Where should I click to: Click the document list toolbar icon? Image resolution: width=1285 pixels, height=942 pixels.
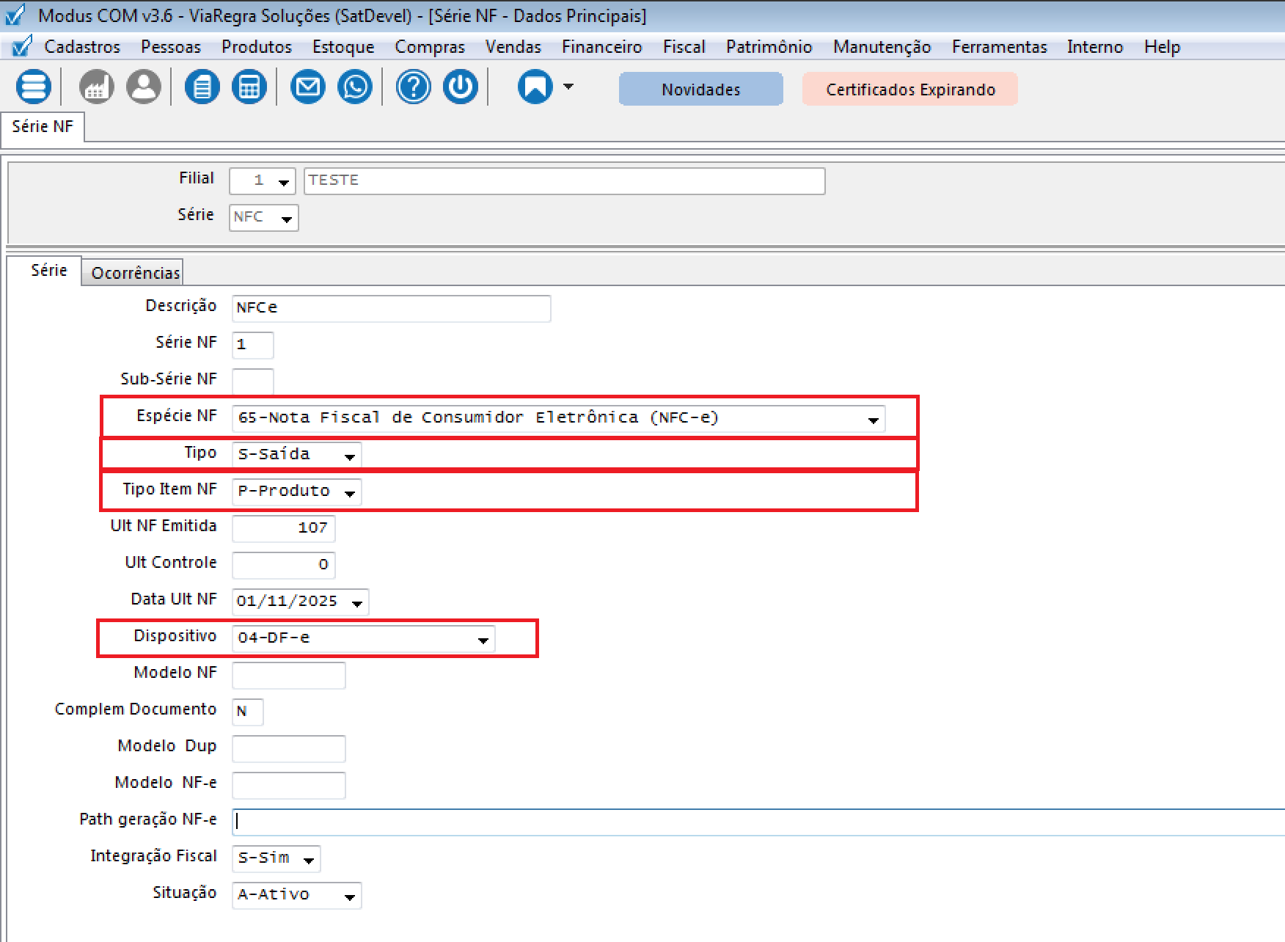point(202,87)
